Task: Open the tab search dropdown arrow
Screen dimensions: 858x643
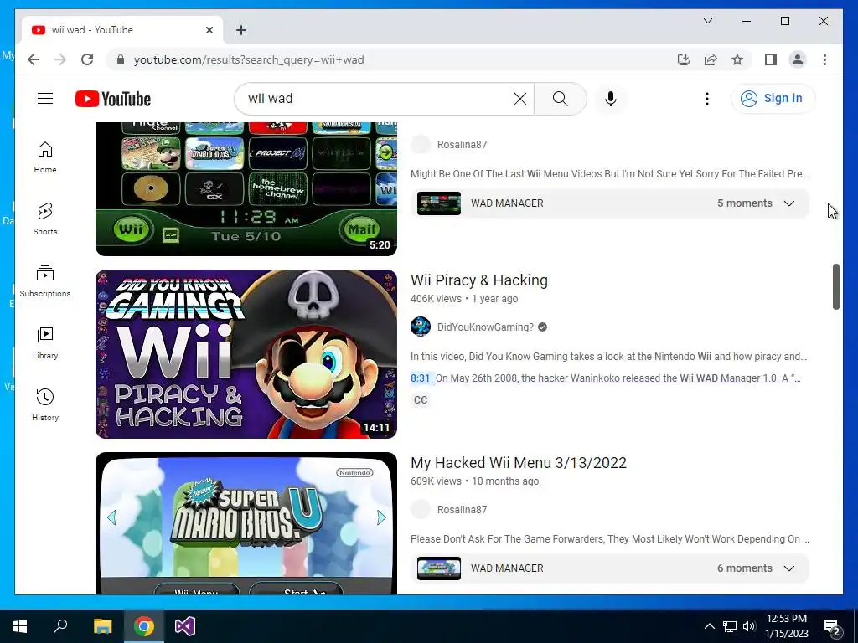Action: pos(707,21)
